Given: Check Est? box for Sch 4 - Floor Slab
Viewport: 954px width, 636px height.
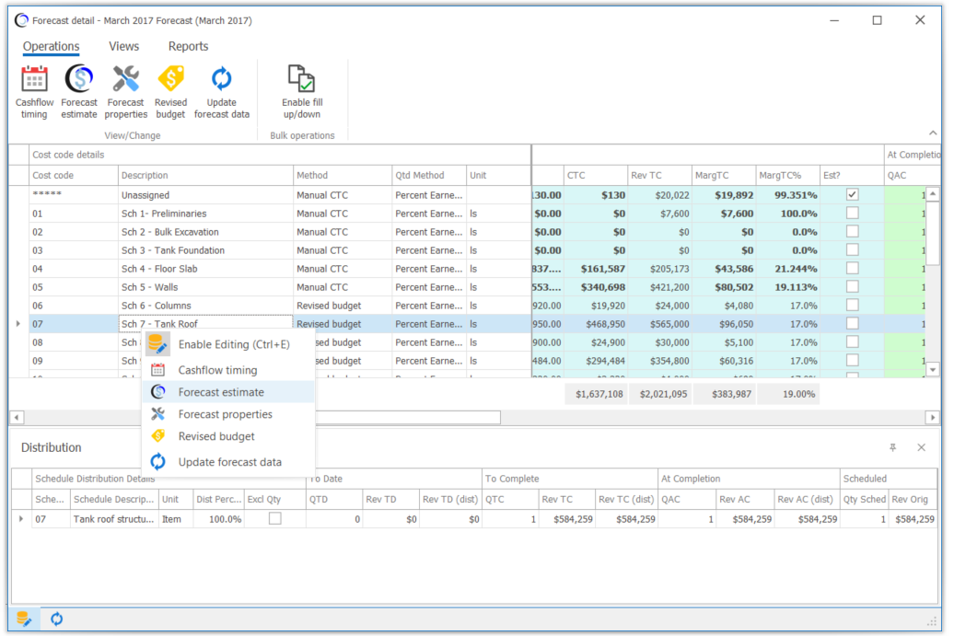Looking at the screenshot, I should (x=853, y=268).
